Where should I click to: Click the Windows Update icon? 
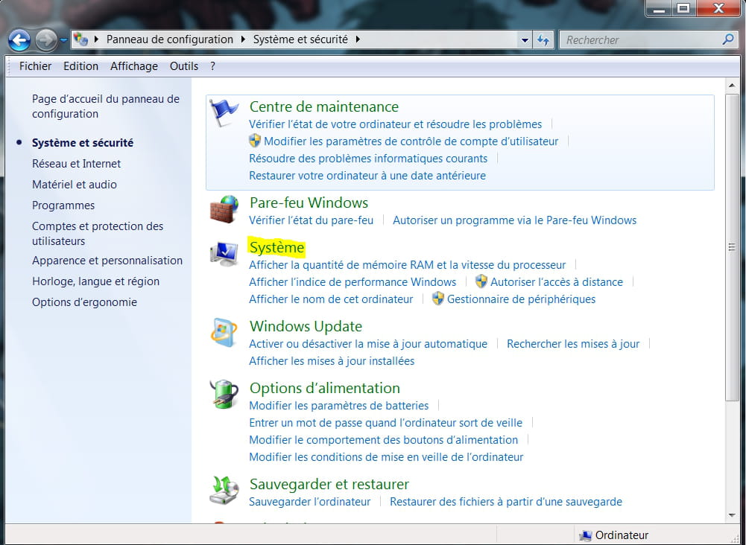pos(224,332)
